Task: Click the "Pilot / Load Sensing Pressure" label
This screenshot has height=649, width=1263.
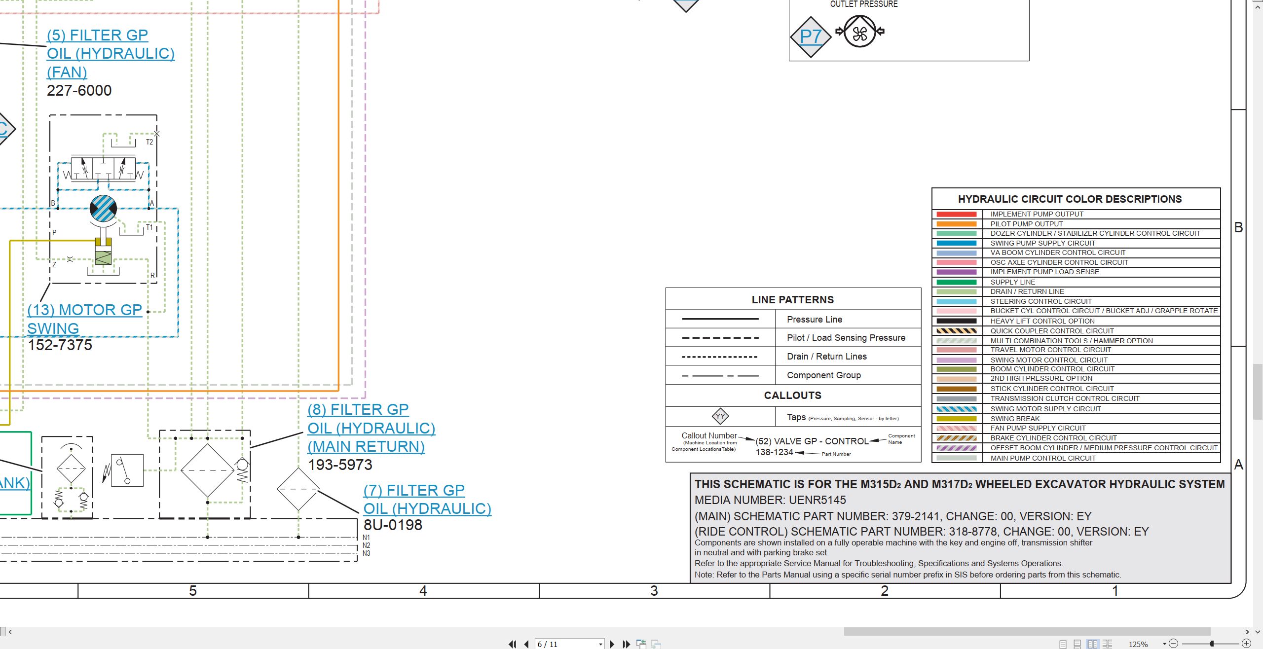Action: click(846, 338)
